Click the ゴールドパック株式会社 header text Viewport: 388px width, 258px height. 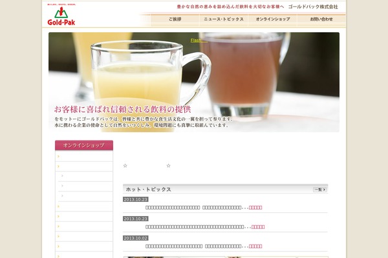tap(313, 7)
